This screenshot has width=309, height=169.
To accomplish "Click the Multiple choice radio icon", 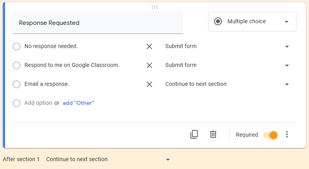I will click(x=218, y=22).
